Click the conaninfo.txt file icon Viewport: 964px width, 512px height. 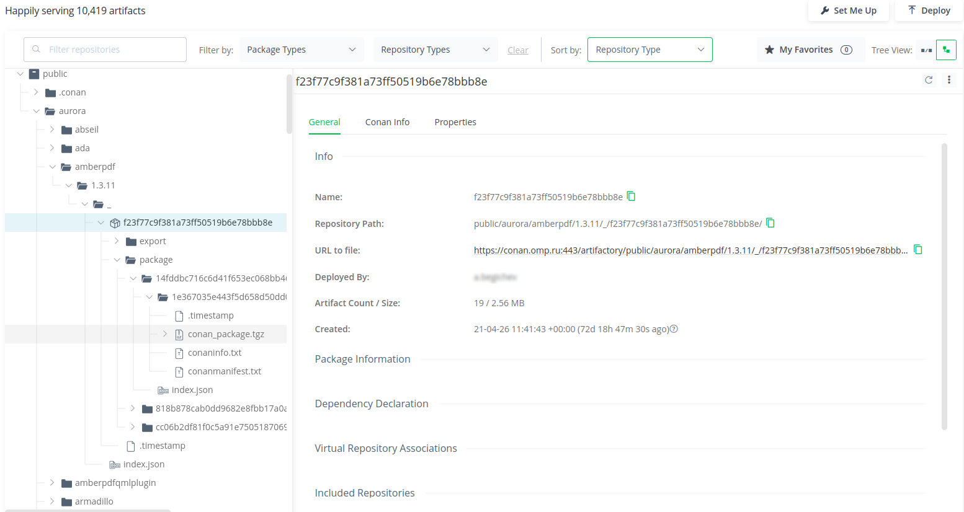tap(179, 353)
